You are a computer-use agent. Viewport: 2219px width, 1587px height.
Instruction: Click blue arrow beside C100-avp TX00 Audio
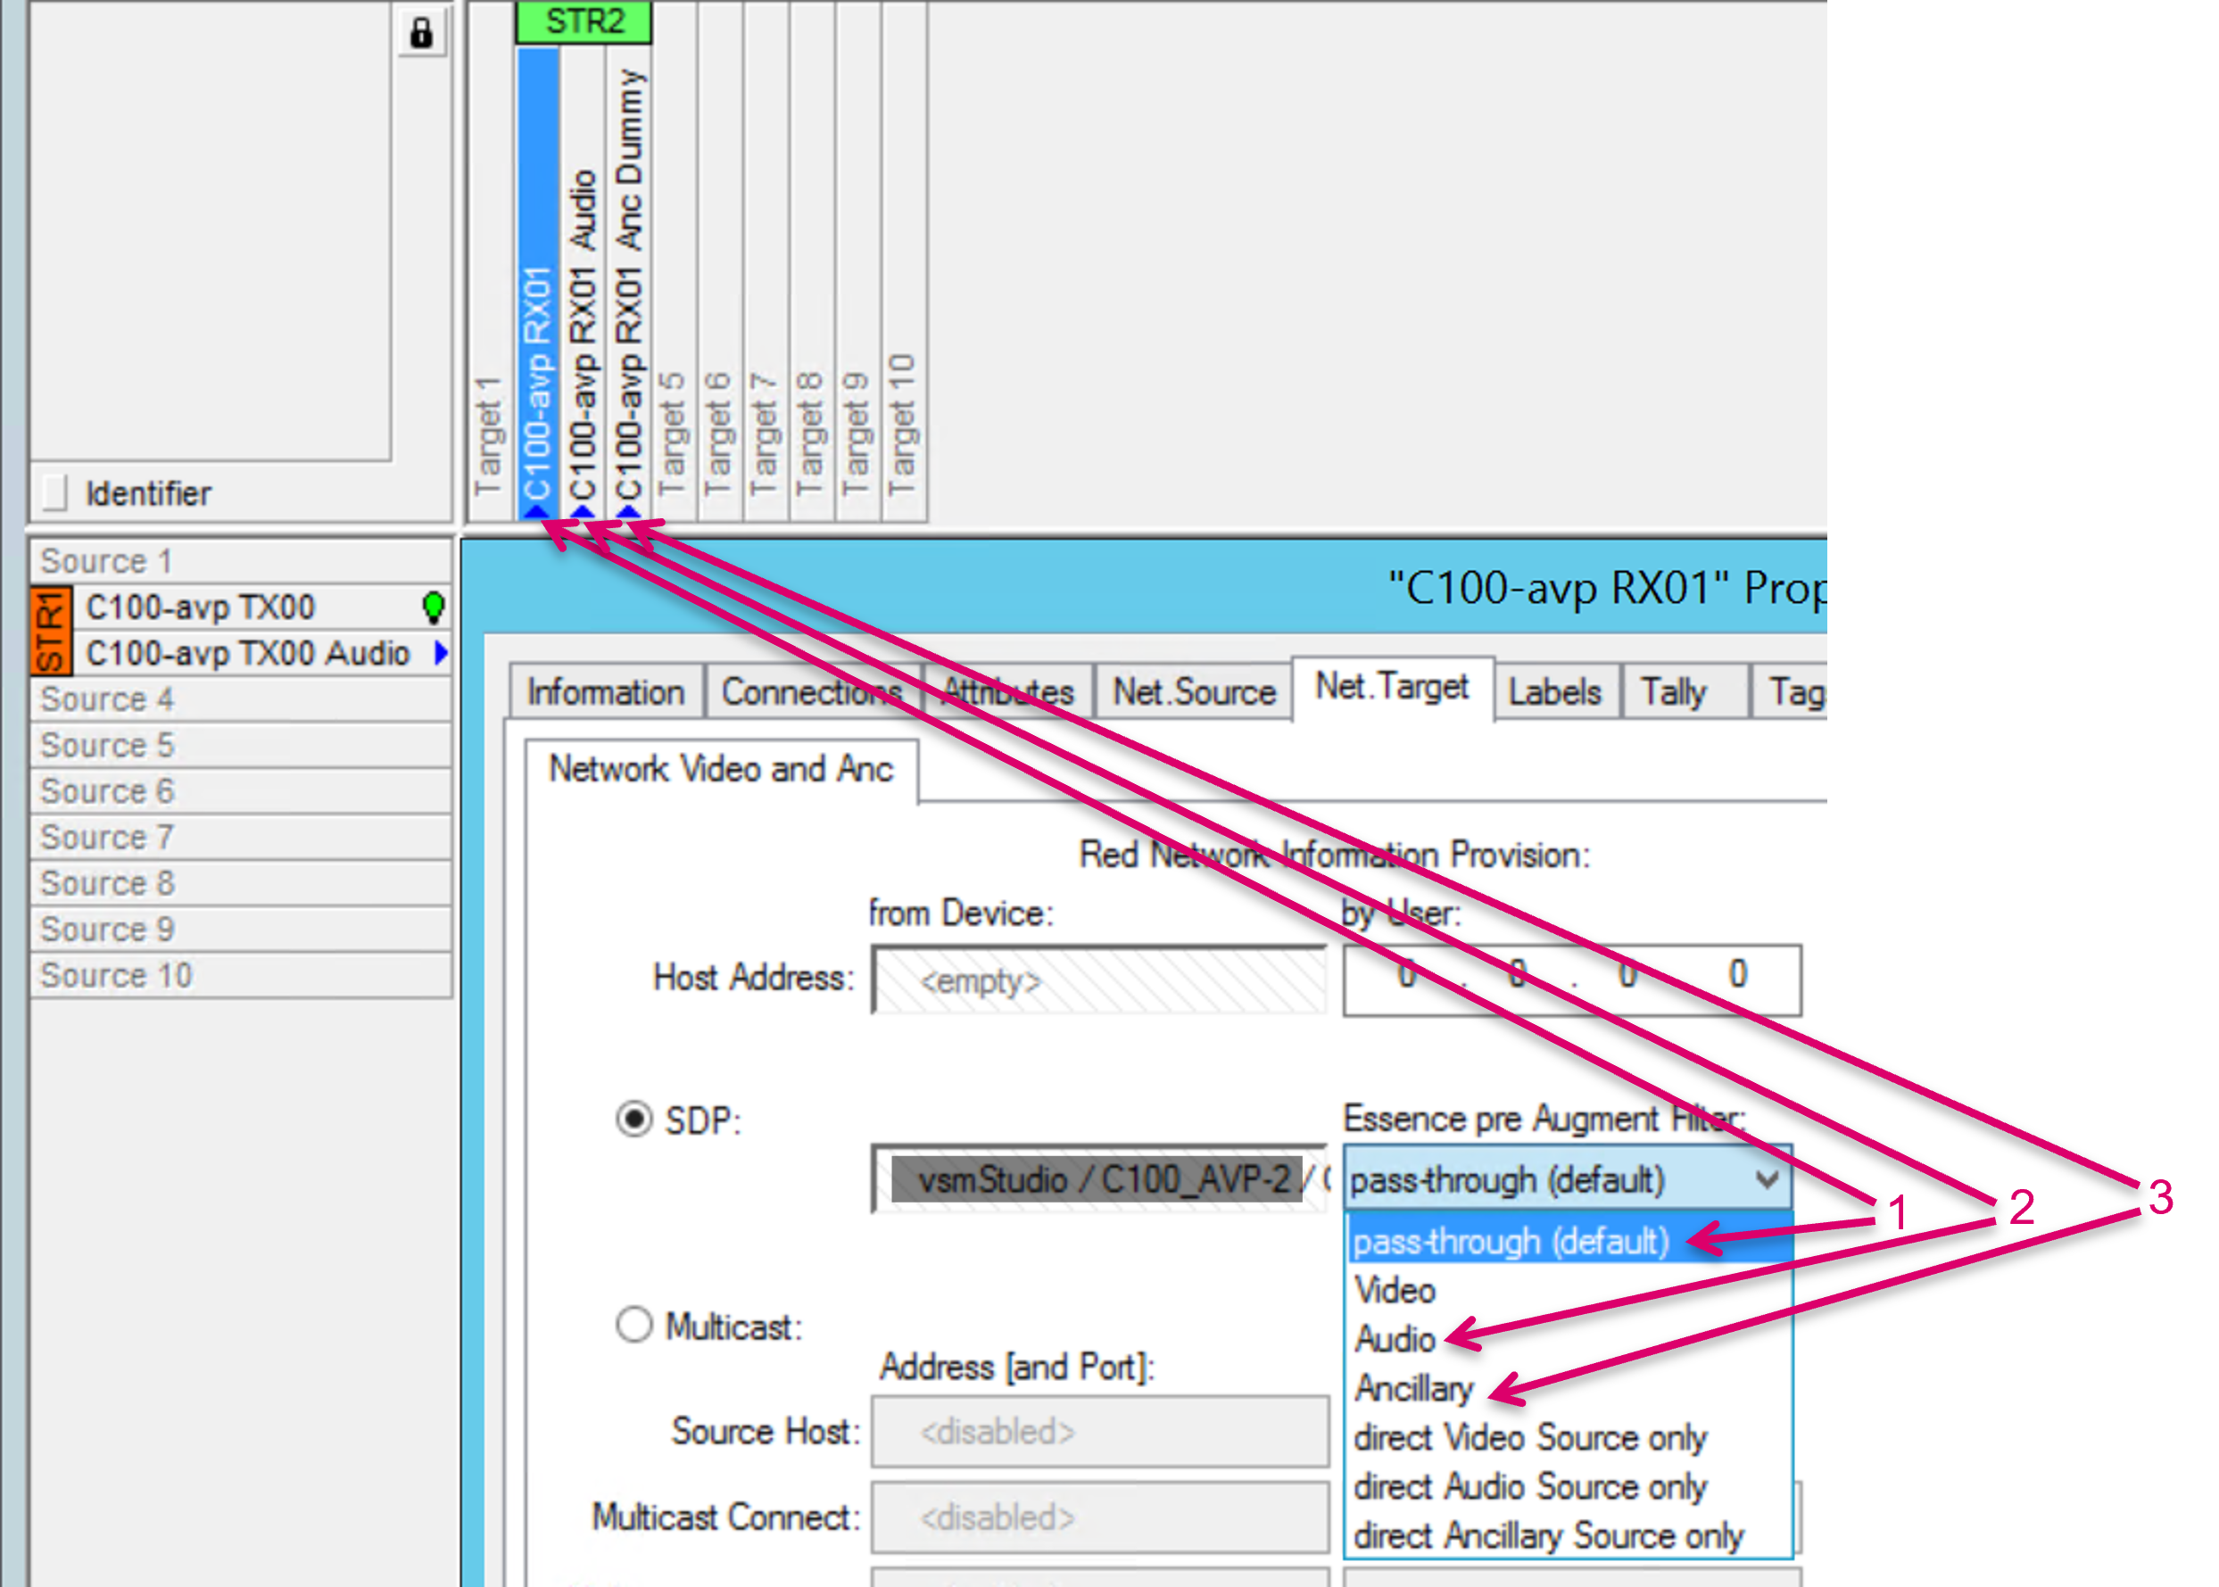pos(442,652)
